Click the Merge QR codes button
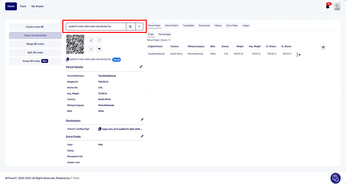 [35, 44]
